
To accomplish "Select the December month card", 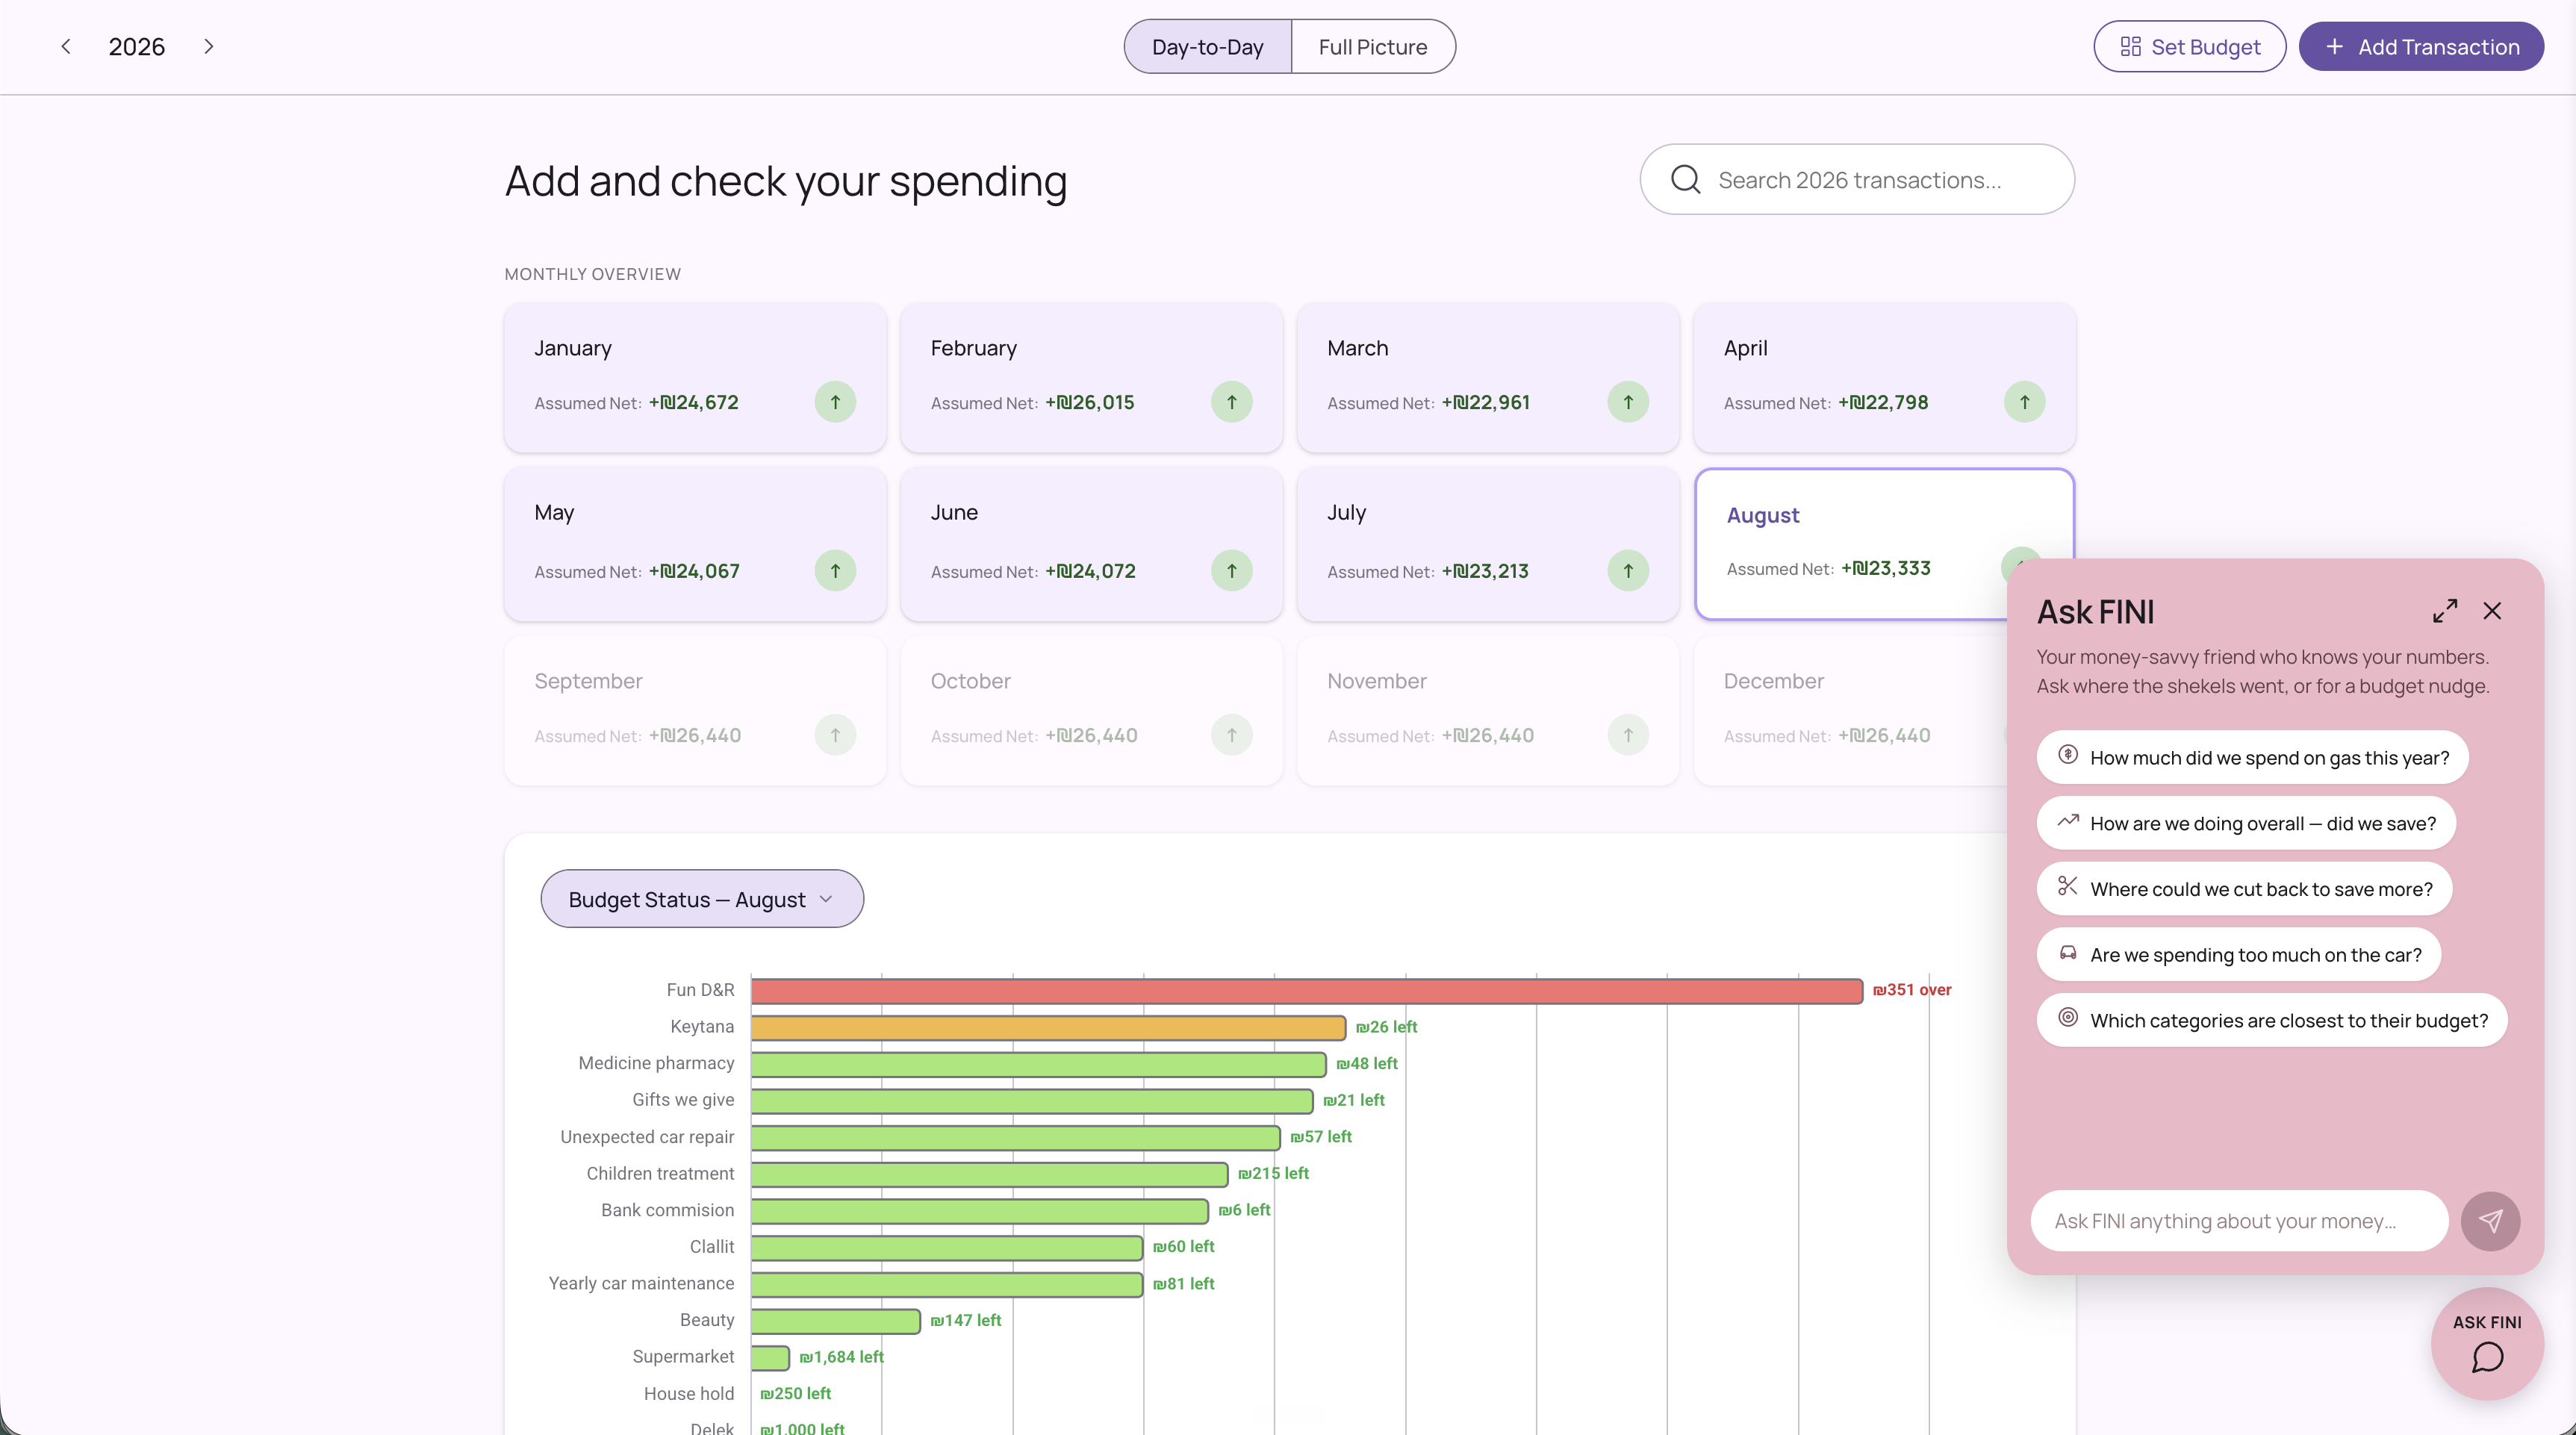I will (1850, 710).
